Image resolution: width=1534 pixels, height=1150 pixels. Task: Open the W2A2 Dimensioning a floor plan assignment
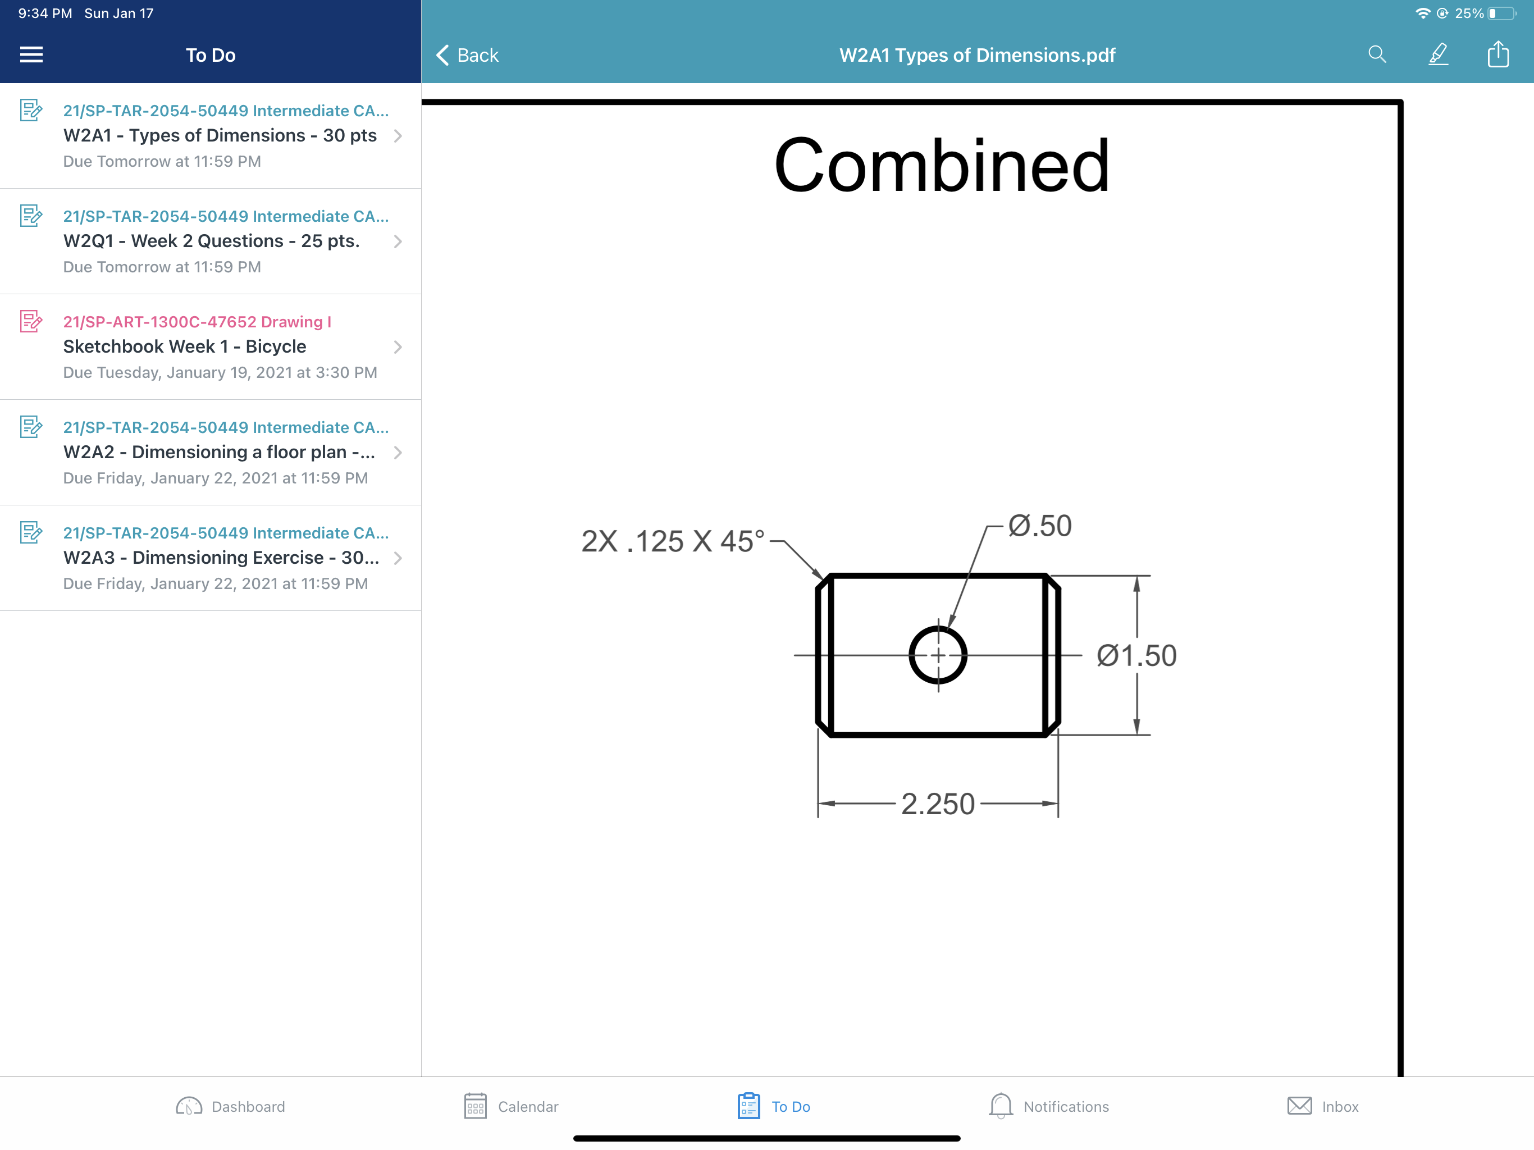click(208, 452)
